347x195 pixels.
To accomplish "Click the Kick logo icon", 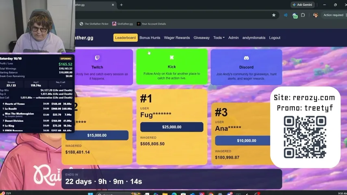I will click(x=172, y=57).
